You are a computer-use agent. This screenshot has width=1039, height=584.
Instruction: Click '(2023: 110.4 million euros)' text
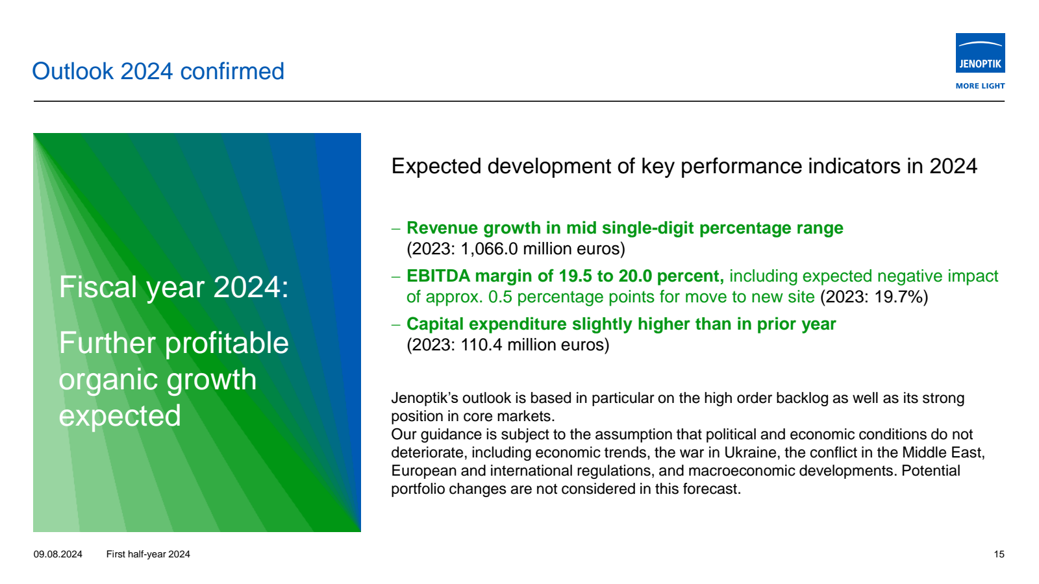point(508,345)
